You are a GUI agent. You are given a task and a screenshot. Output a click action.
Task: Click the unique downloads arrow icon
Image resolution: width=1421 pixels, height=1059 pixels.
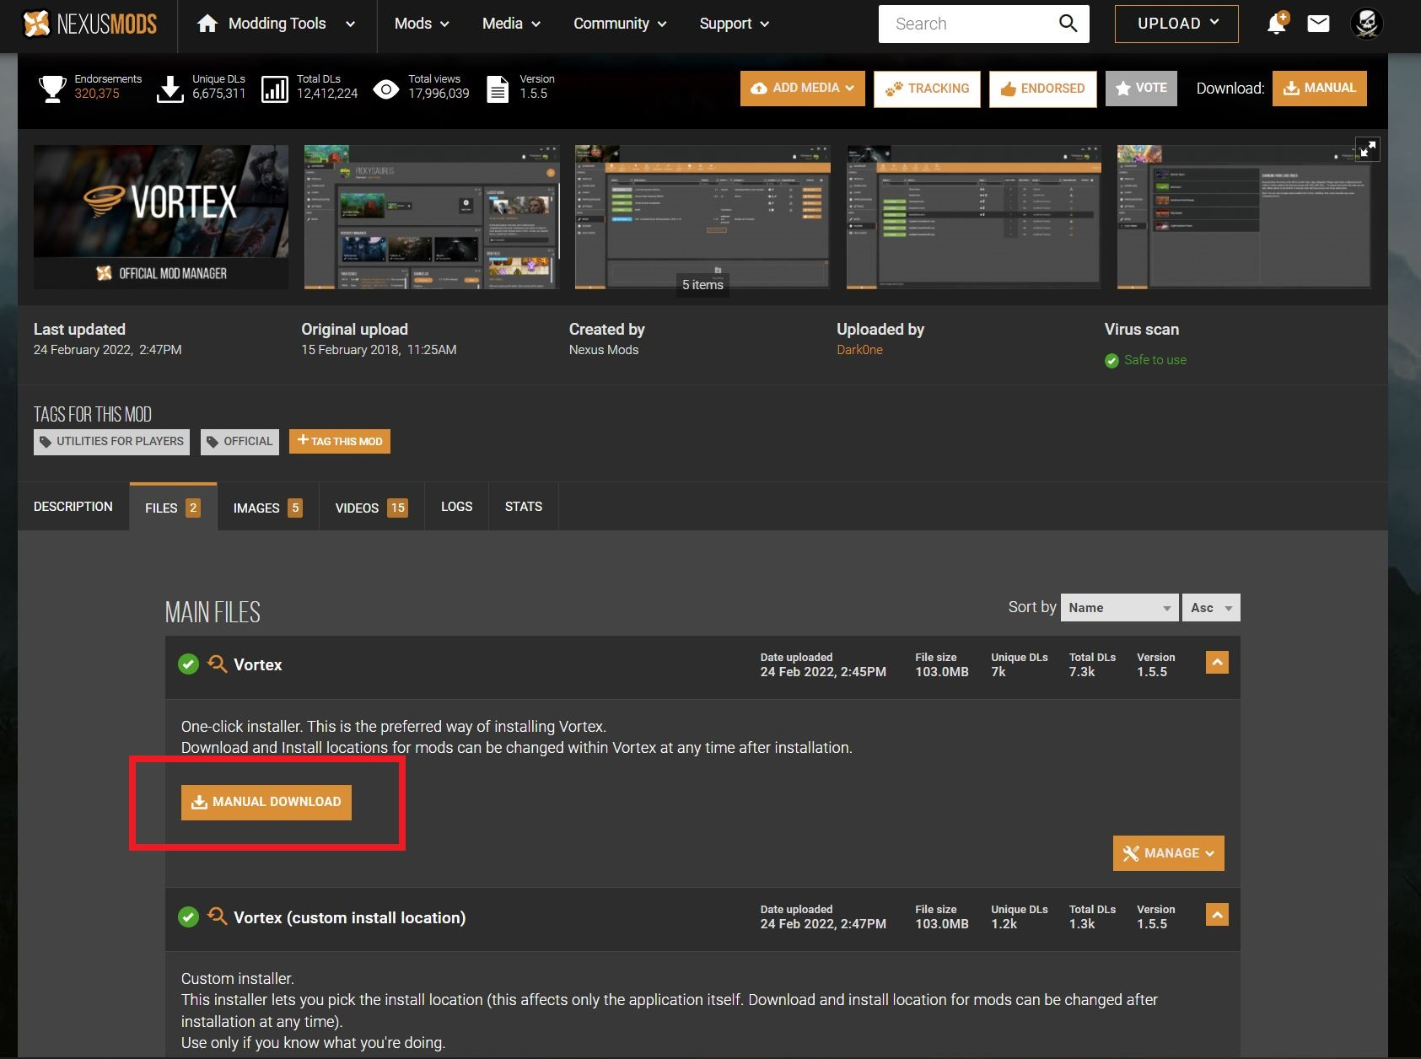coord(170,88)
